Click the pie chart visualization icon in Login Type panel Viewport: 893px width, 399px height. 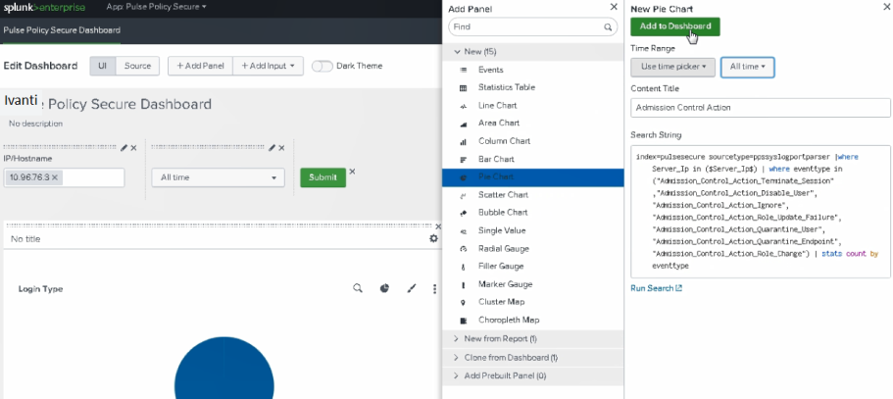(384, 289)
